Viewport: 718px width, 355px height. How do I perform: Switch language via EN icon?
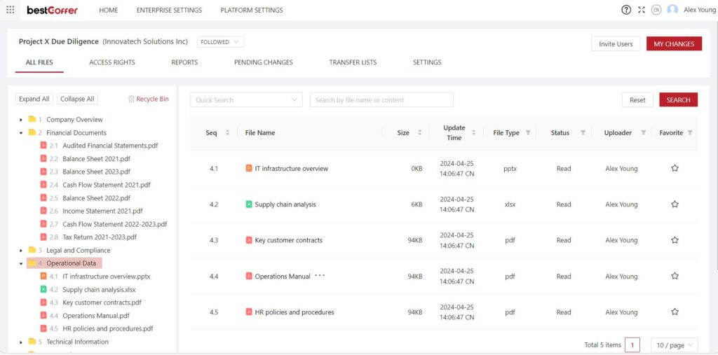[656, 10]
